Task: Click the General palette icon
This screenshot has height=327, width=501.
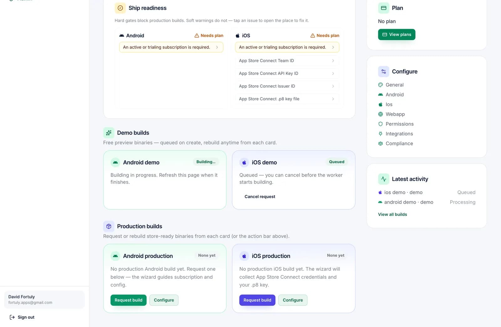Action: 380,85
